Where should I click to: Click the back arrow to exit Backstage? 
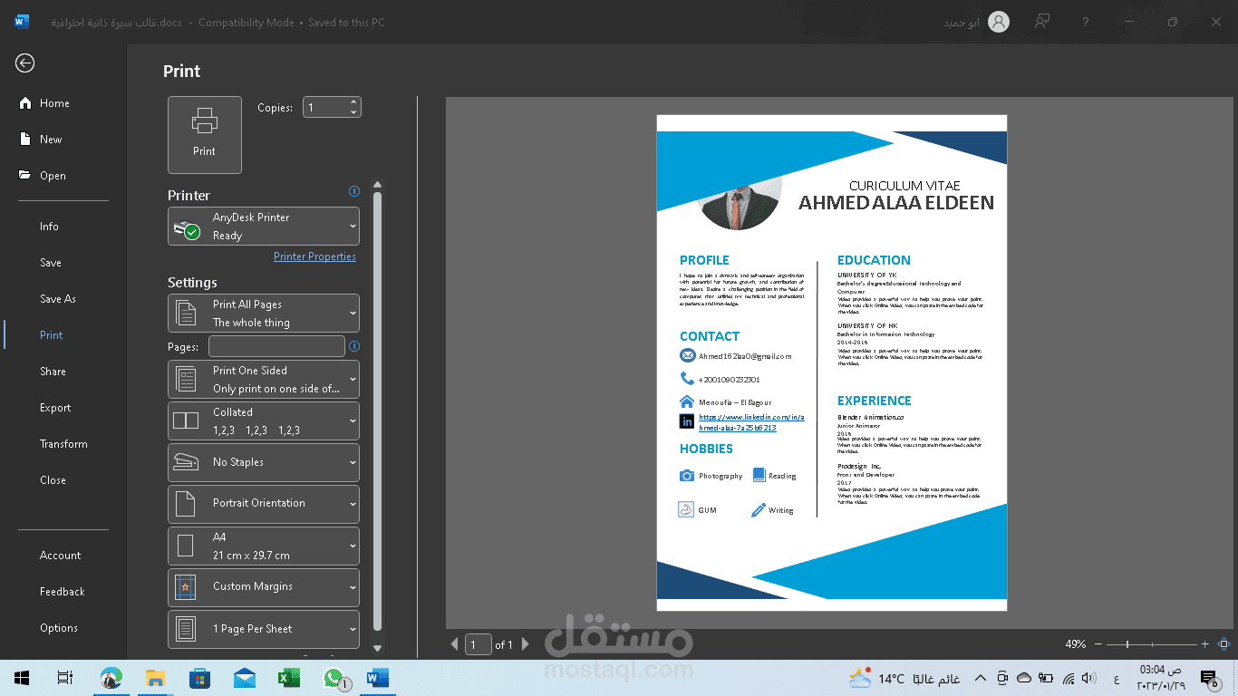click(x=25, y=63)
